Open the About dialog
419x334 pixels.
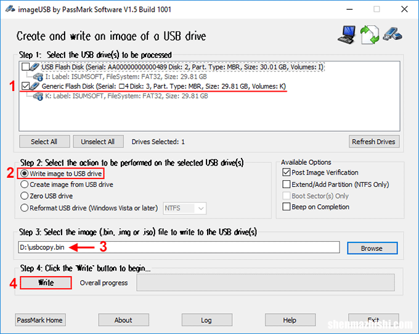[x=123, y=320]
